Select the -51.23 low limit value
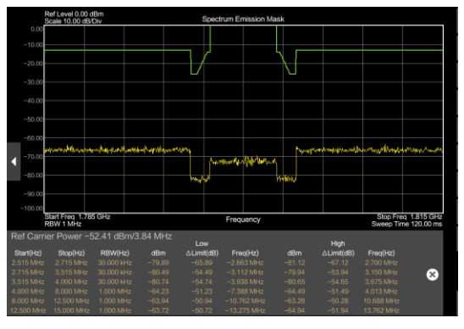This screenshot has width=464, height=329. [x=202, y=292]
